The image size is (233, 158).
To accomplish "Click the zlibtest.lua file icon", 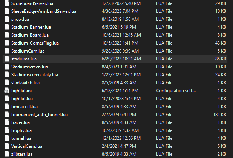I will click(7, 154).
